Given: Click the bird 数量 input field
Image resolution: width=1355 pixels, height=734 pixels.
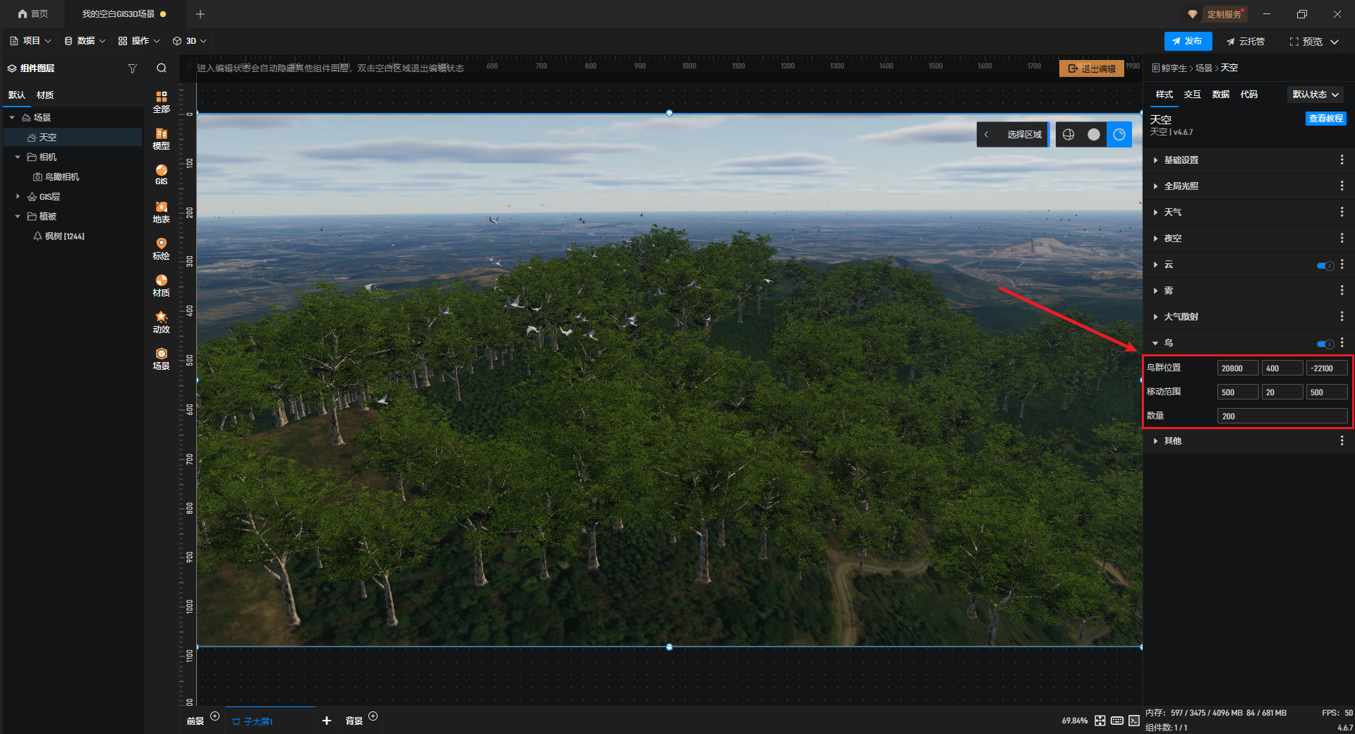Looking at the screenshot, I should pos(1282,416).
